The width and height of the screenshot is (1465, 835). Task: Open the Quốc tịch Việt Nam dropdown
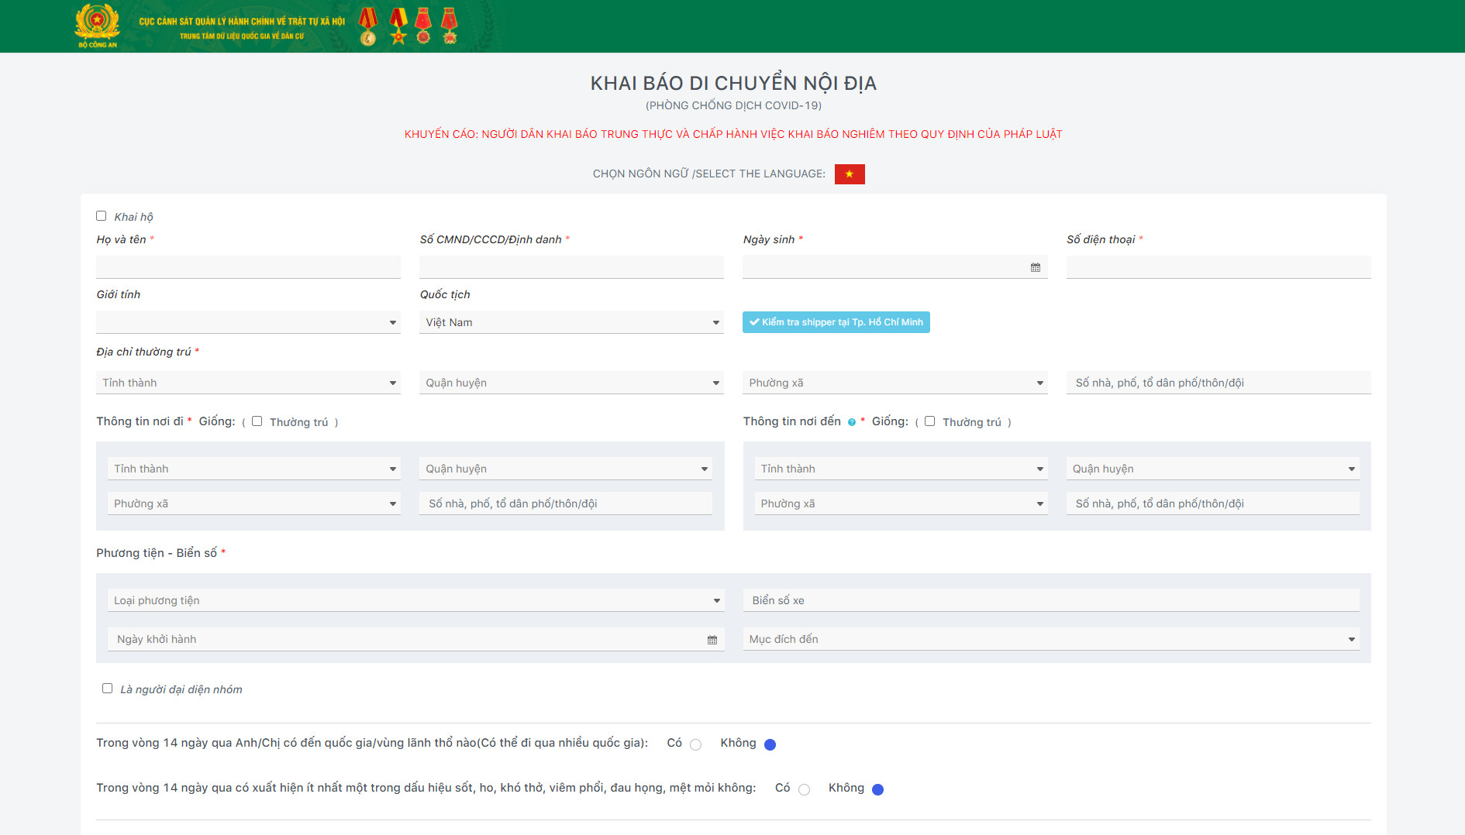tap(571, 322)
